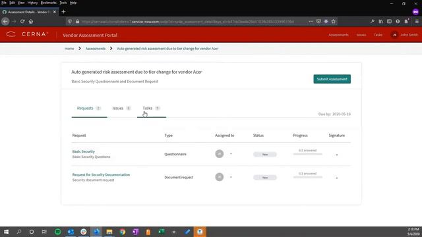The image size is (422, 237).
Task: Click the purple mask icon in title bar
Action: [x=415, y=12]
